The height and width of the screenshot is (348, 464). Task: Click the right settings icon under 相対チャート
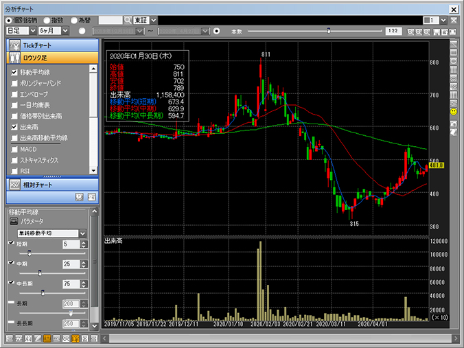pyautogui.click(x=92, y=197)
